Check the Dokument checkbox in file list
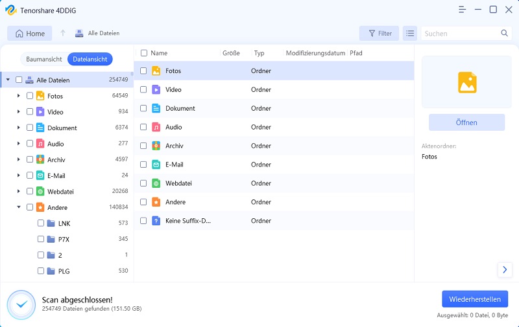Image resolution: width=519 pixels, height=327 pixels. [144, 108]
